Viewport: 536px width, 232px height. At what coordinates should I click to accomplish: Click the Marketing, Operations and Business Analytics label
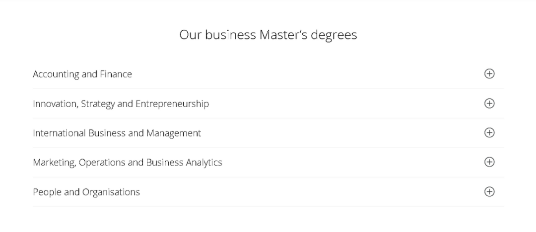point(128,163)
